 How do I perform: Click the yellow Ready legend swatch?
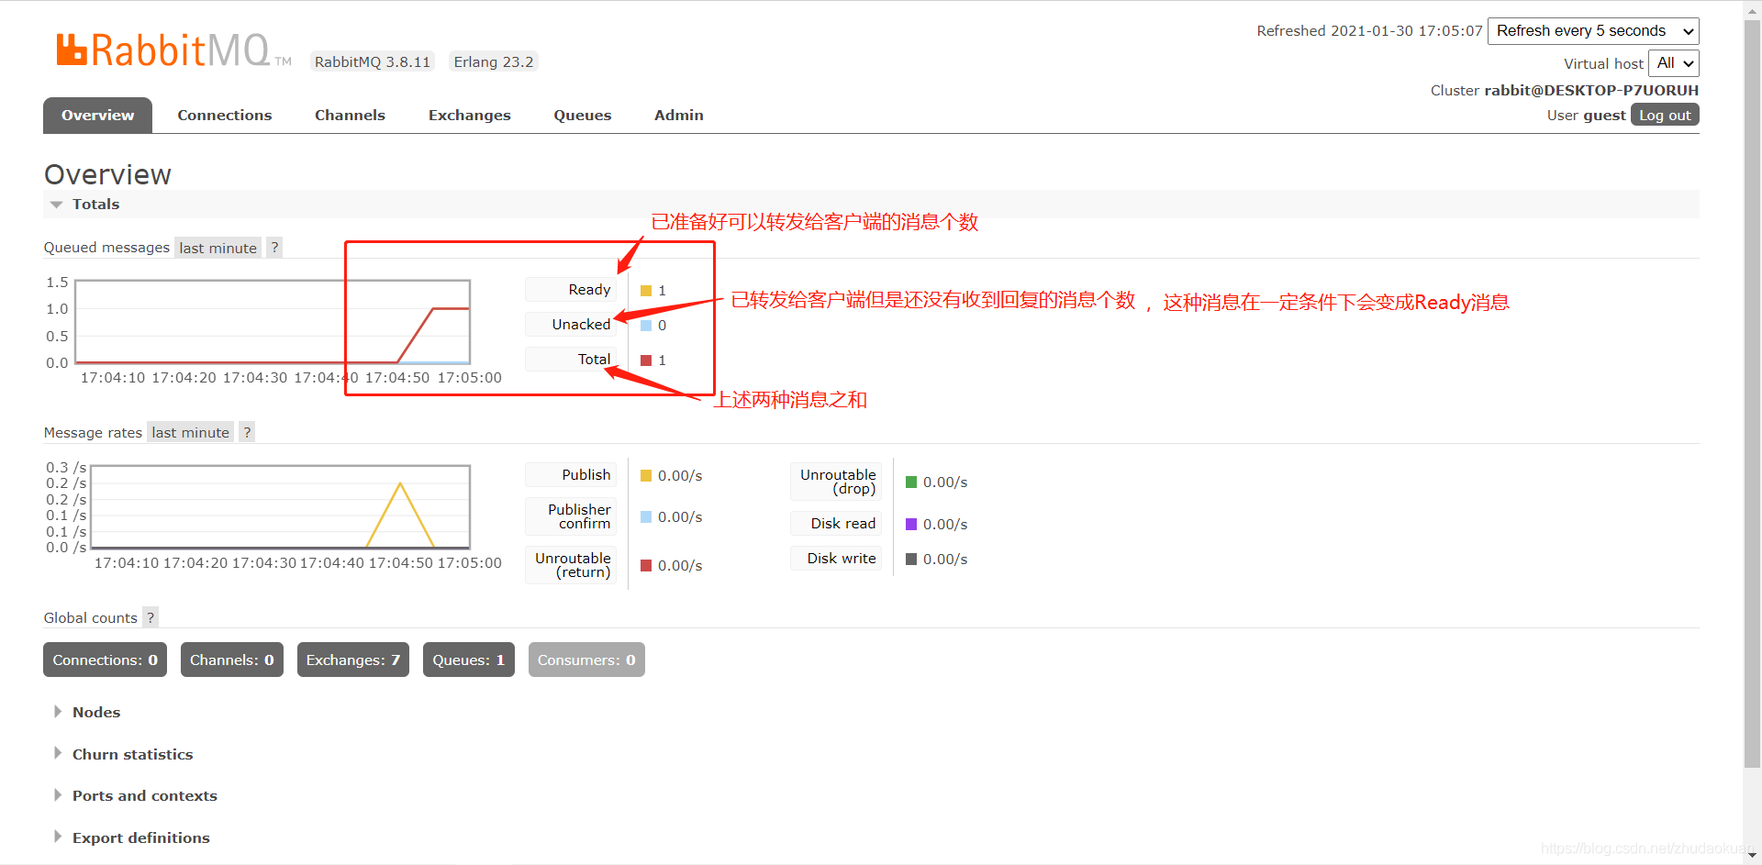coord(645,290)
